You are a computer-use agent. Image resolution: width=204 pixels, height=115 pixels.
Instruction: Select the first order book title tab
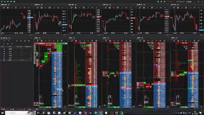point(36,38)
